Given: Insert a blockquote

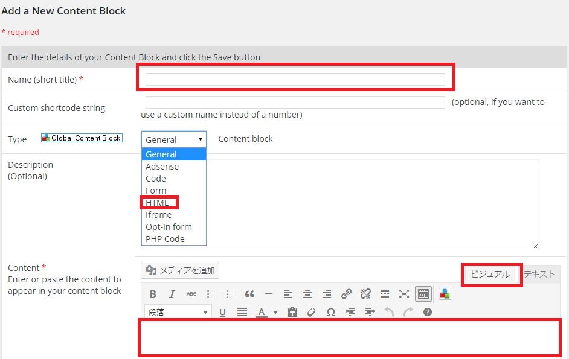Looking at the screenshot, I should pyautogui.click(x=249, y=294).
